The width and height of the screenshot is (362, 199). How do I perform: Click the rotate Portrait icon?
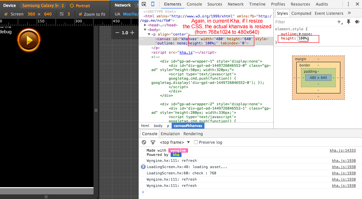tap(72, 6)
